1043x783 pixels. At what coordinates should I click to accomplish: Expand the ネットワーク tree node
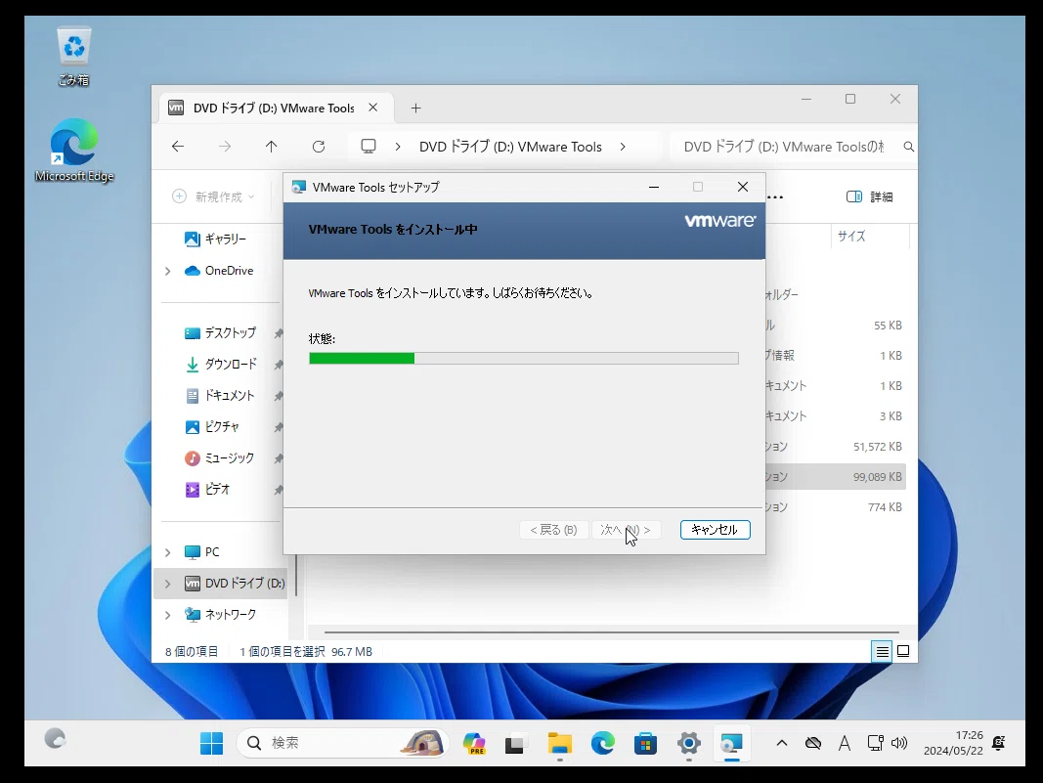coord(167,615)
